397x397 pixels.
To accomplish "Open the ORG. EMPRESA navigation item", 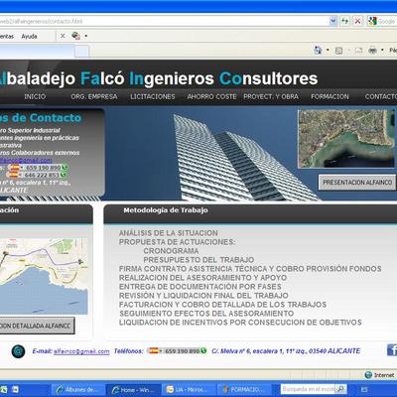I will (94, 96).
